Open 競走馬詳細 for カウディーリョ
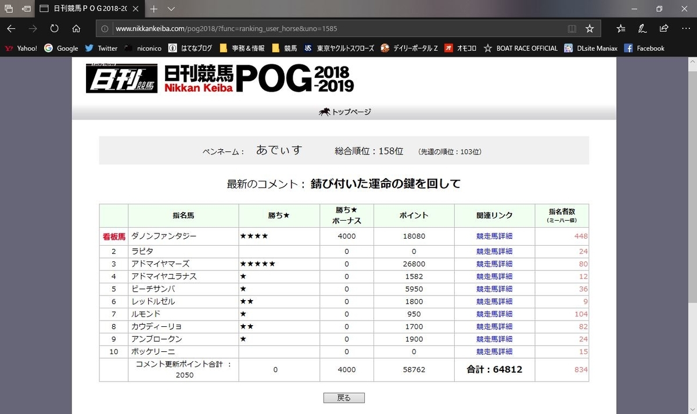The height and width of the screenshot is (414, 697). pos(494,326)
